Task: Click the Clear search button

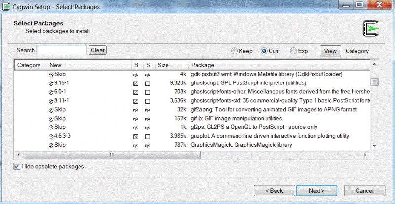Action: pos(98,50)
